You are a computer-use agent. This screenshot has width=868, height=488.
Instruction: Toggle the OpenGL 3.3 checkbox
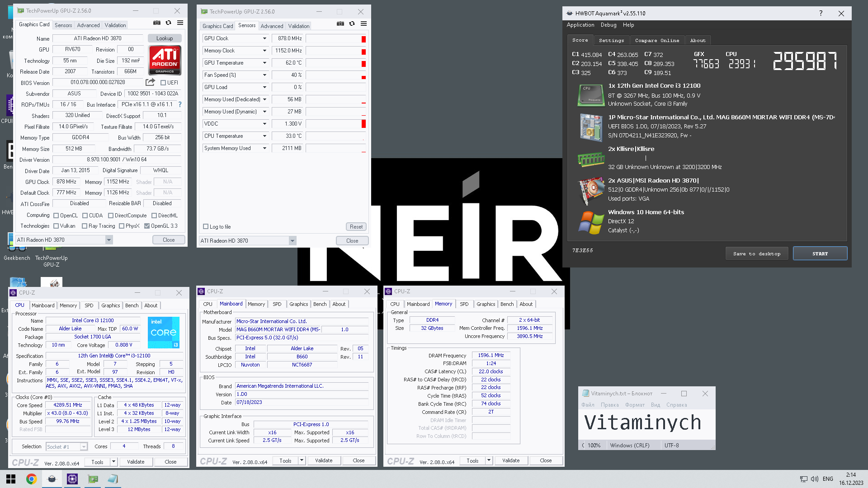(147, 226)
